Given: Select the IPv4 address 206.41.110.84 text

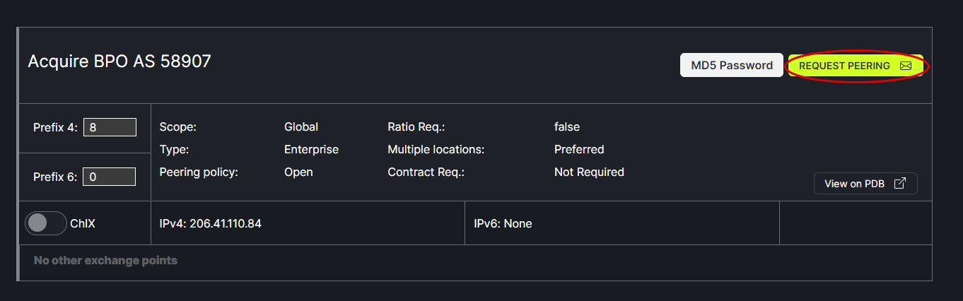Looking at the screenshot, I should coord(226,223).
